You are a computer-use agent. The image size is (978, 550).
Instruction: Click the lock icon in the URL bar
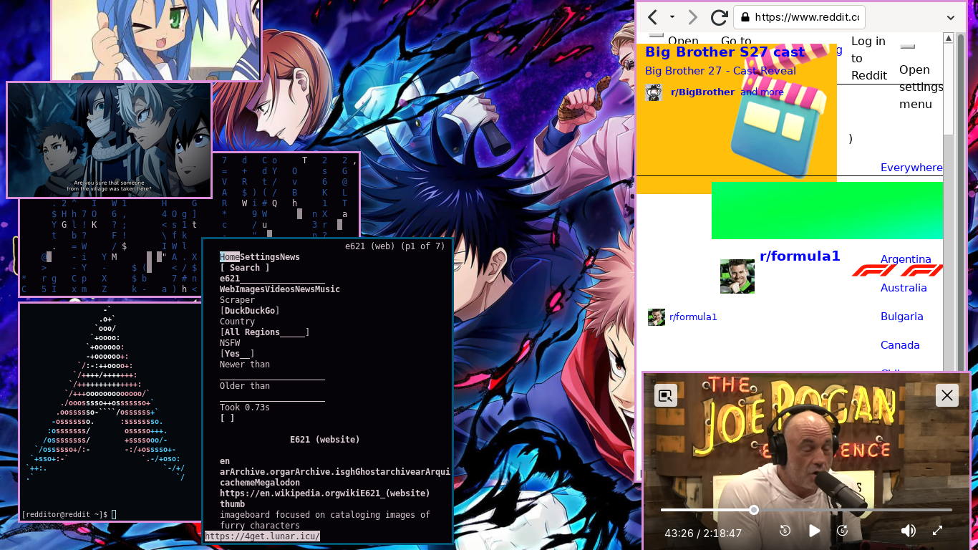[x=745, y=17]
